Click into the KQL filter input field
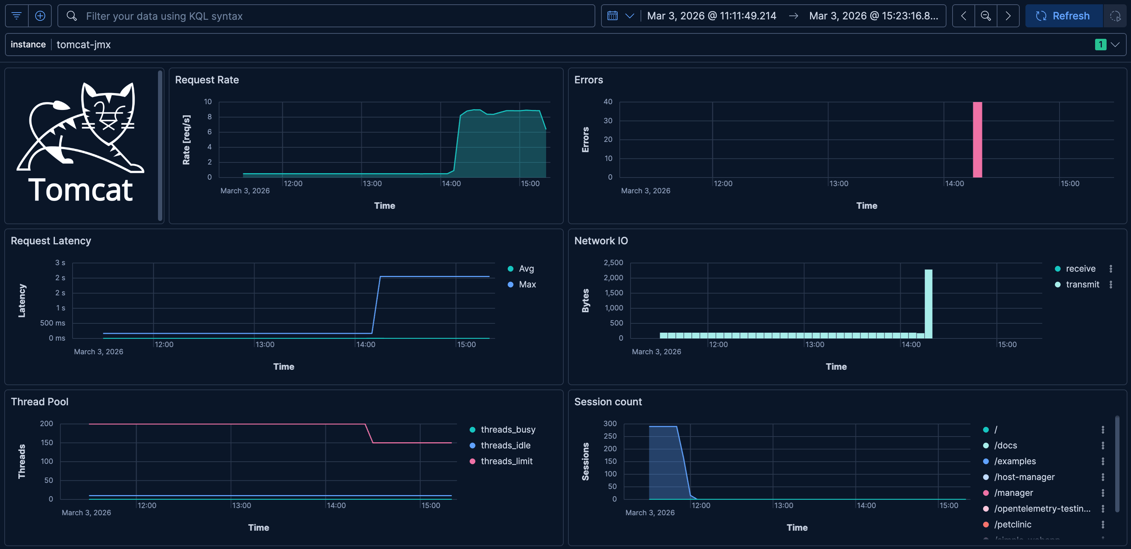The image size is (1131, 549). click(x=325, y=16)
